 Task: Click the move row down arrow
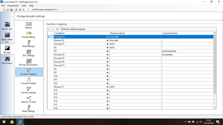coord(53,29)
